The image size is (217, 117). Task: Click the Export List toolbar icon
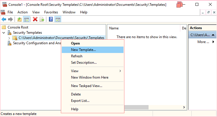(42, 19)
